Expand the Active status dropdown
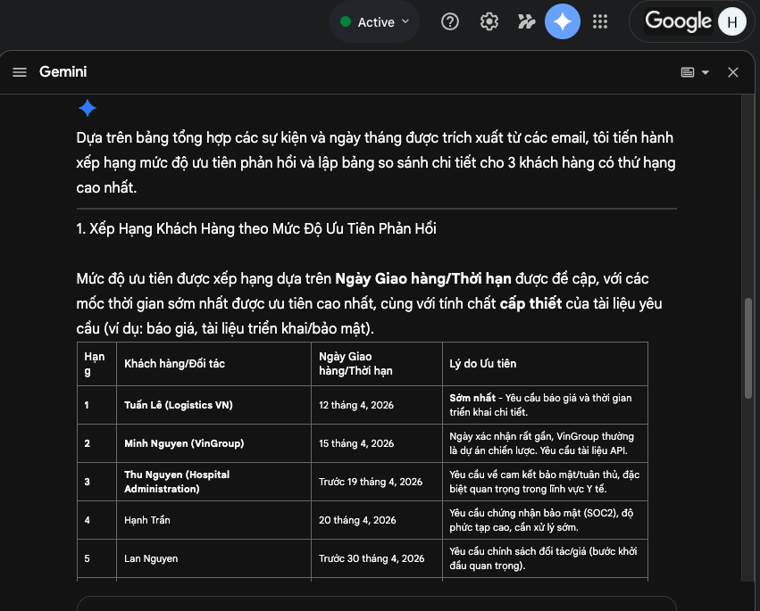The height and width of the screenshot is (611, 760). click(x=405, y=21)
